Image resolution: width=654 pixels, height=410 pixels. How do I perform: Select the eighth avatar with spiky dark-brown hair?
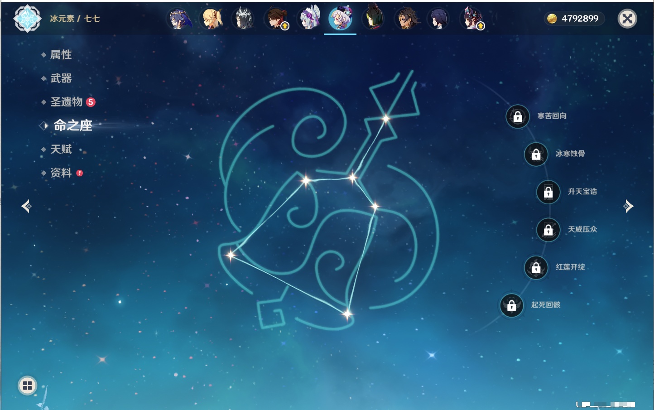(406, 19)
